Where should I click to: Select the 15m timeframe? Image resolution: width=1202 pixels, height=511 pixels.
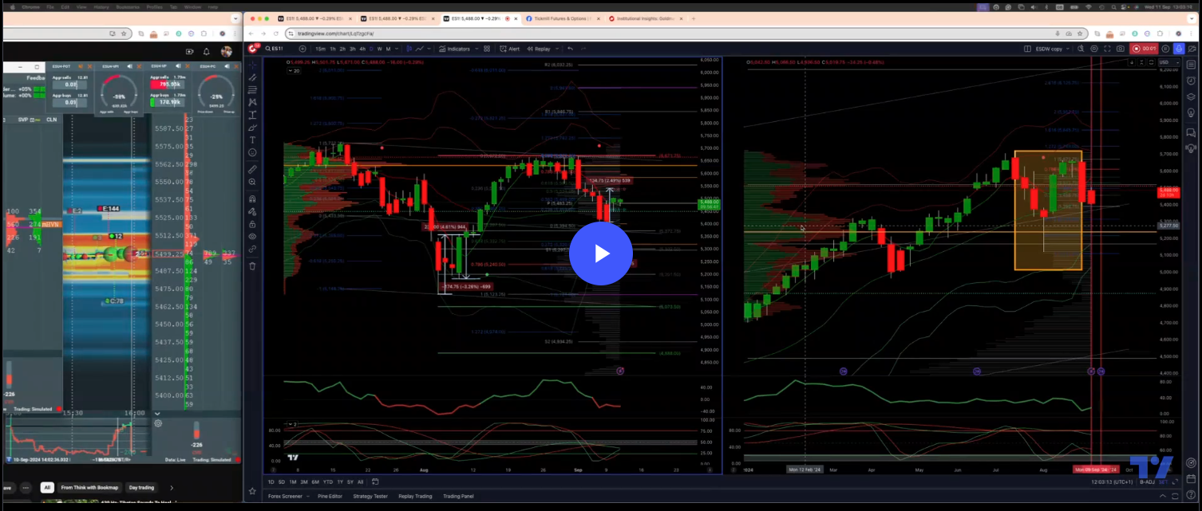click(320, 49)
